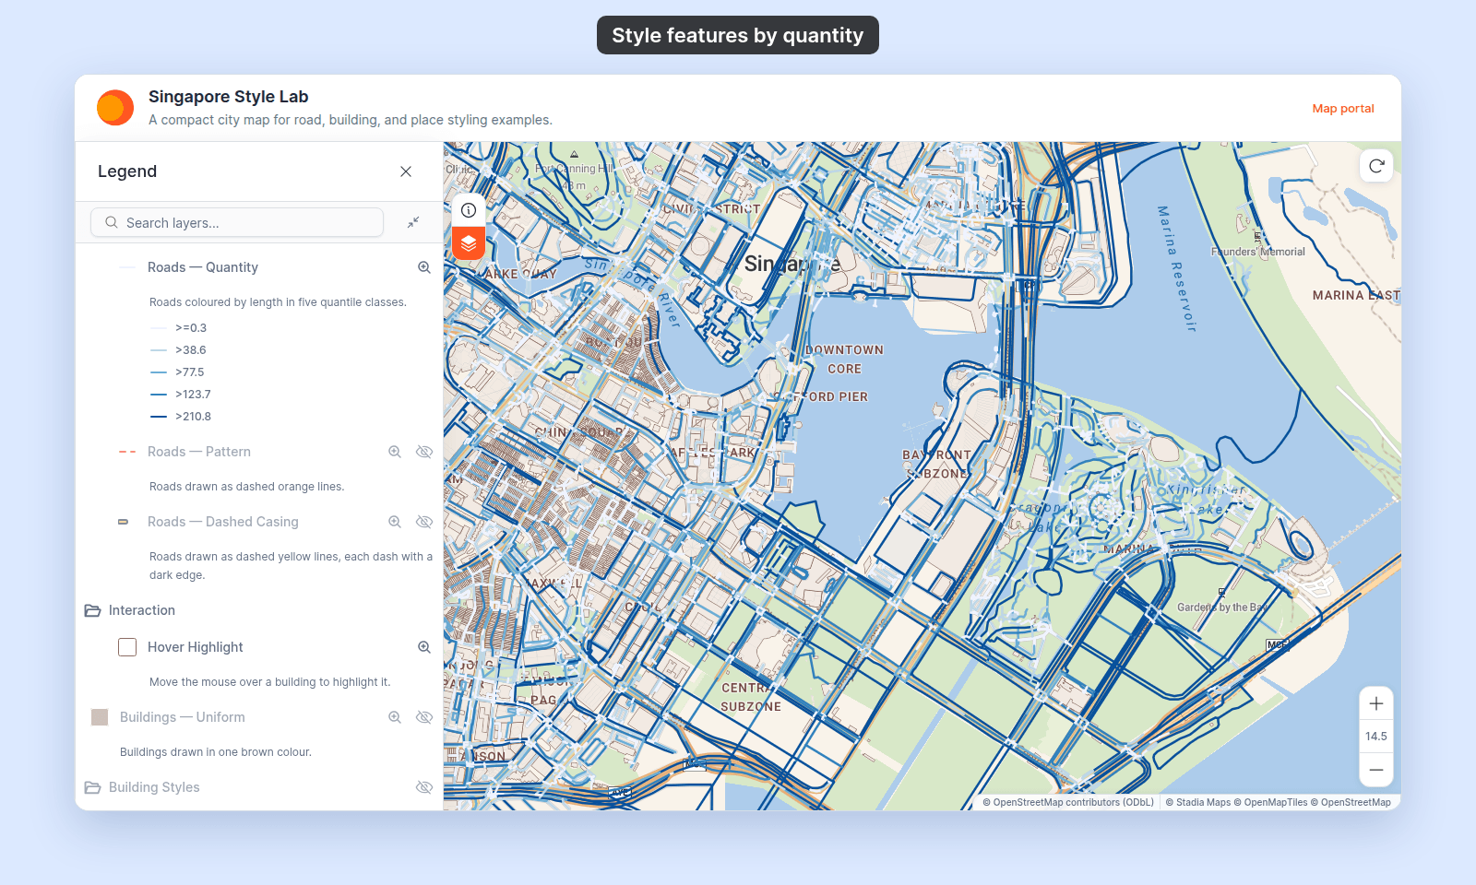Zoom out the map with minus button
Image resolution: width=1476 pixels, height=885 pixels.
coord(1376,770)
